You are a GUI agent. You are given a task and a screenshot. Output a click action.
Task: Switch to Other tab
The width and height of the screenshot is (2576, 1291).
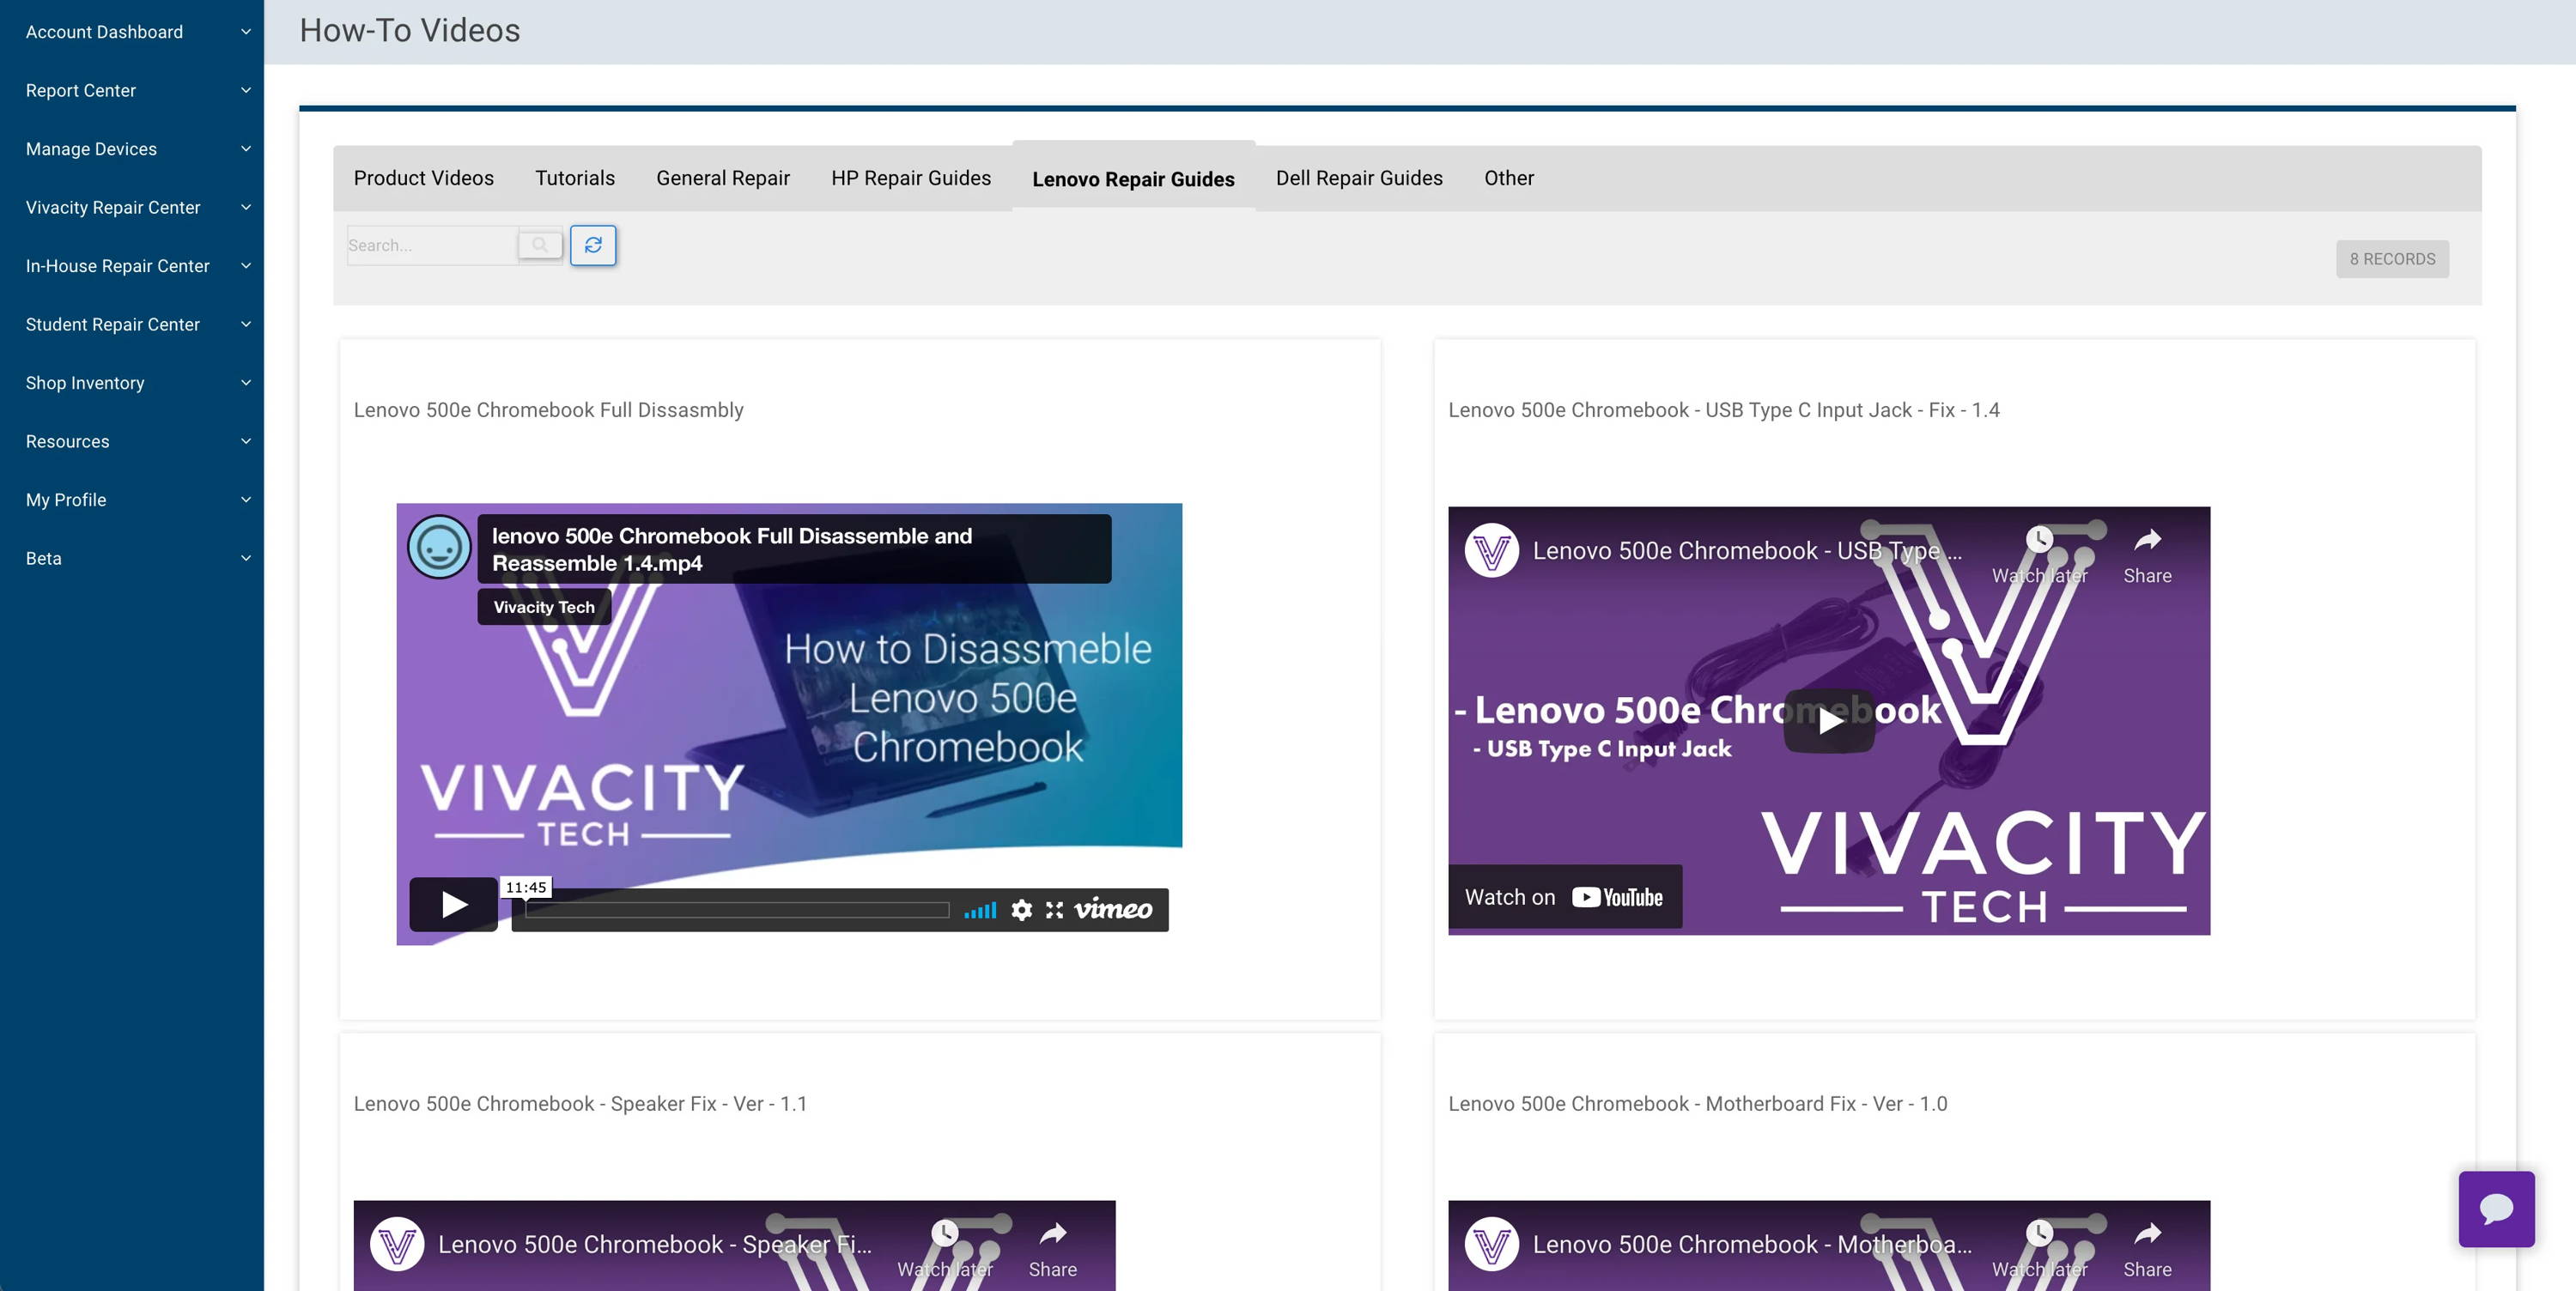(1508, 178)
